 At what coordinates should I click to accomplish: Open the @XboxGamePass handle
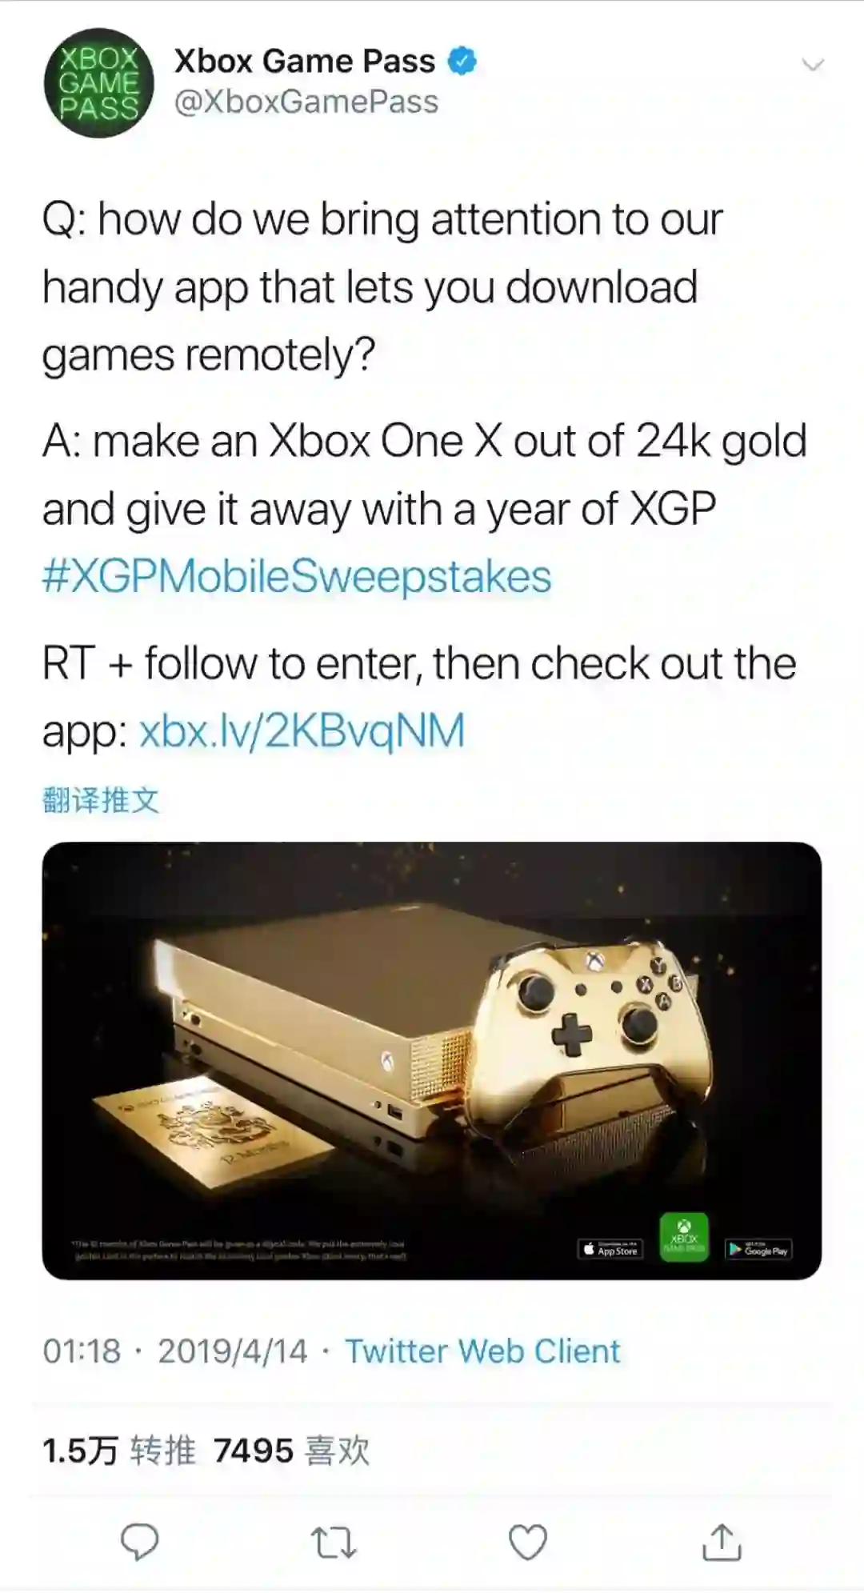(x=306, y=102)
